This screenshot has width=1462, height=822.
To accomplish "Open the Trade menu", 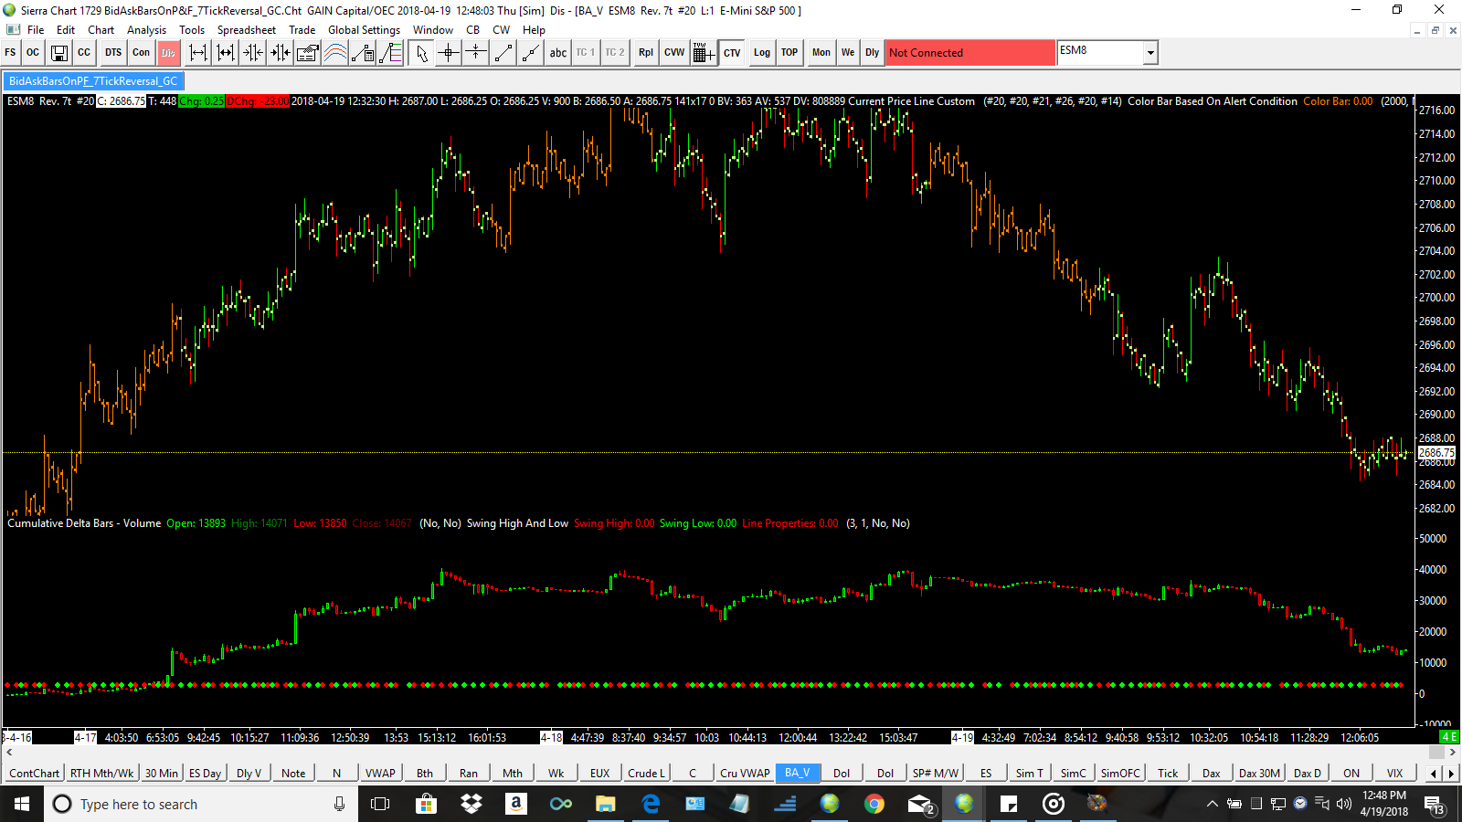I will [x=302, y=30].
